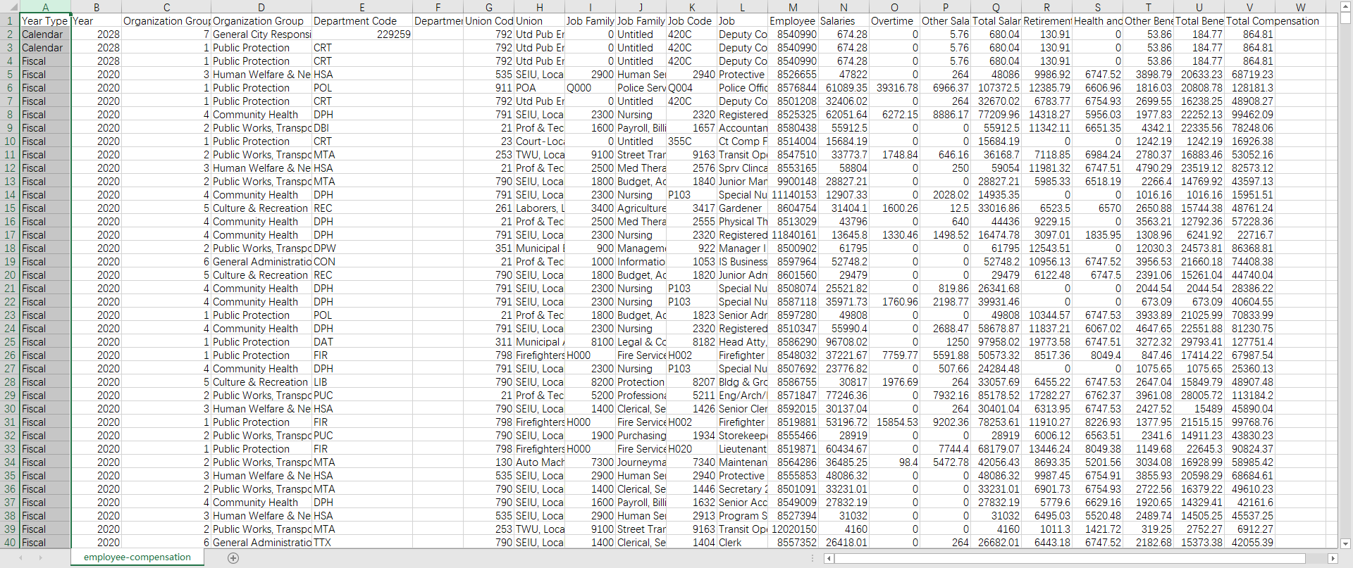The image size is (1353, 568).
Task: Select column A header
Action: pos(45,7)
